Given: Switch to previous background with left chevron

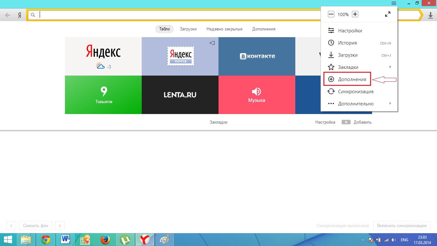Looking at the screenshot, I should tap(11, 225).
